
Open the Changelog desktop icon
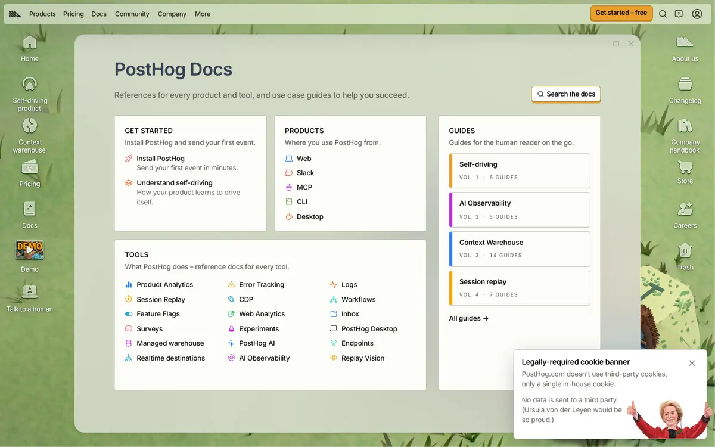pyautogui.click(x=685, y=89)
